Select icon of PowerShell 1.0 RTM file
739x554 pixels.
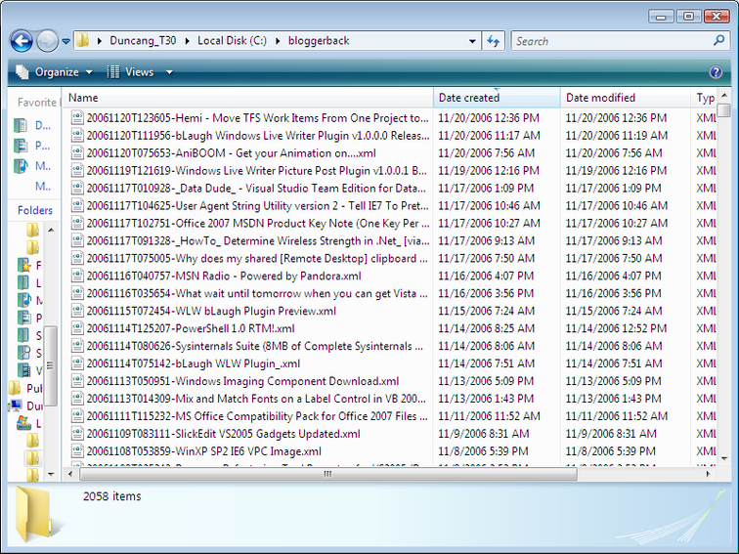tap(77, 328)
